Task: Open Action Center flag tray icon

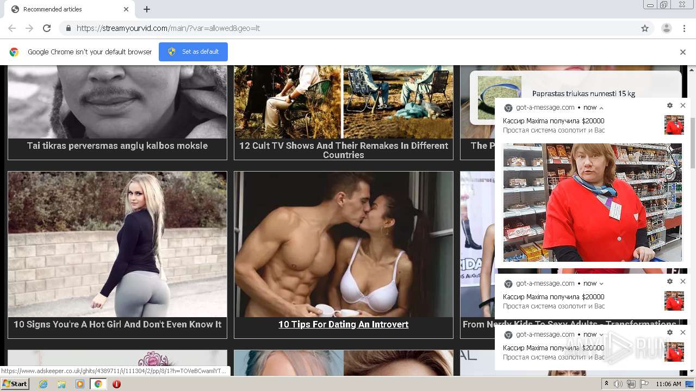Action: click(644, 384)
